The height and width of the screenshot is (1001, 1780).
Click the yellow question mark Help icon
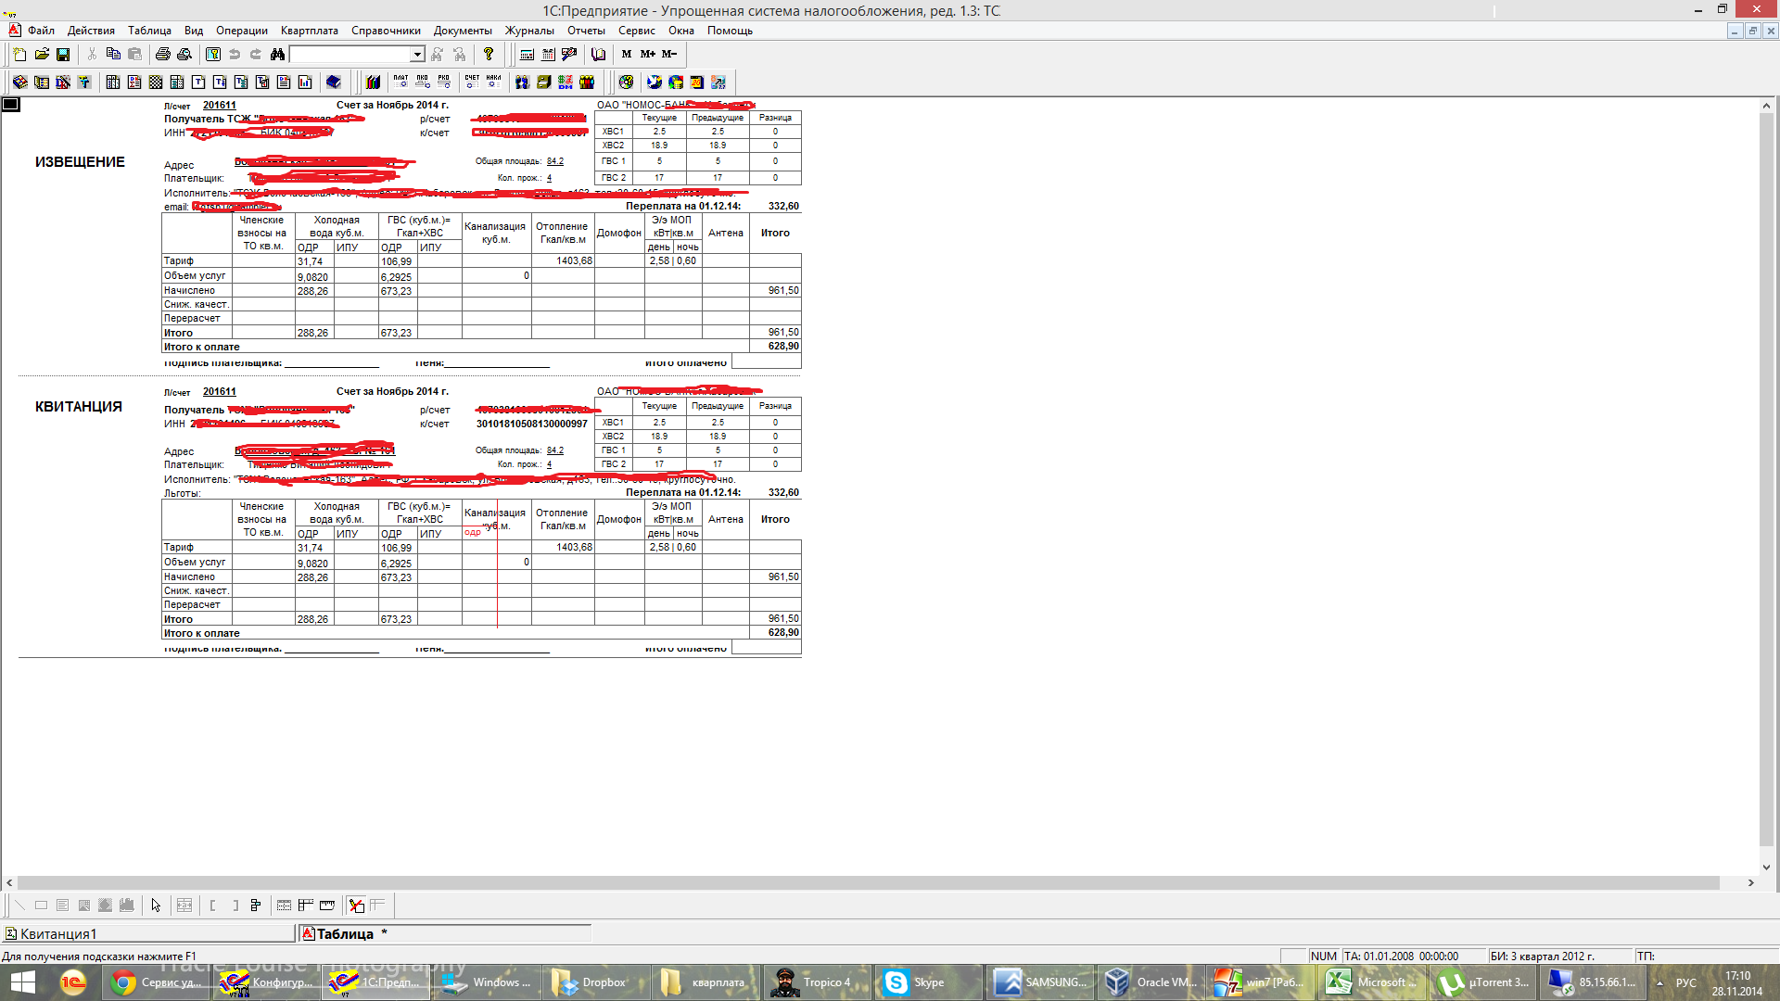point(489,54)
